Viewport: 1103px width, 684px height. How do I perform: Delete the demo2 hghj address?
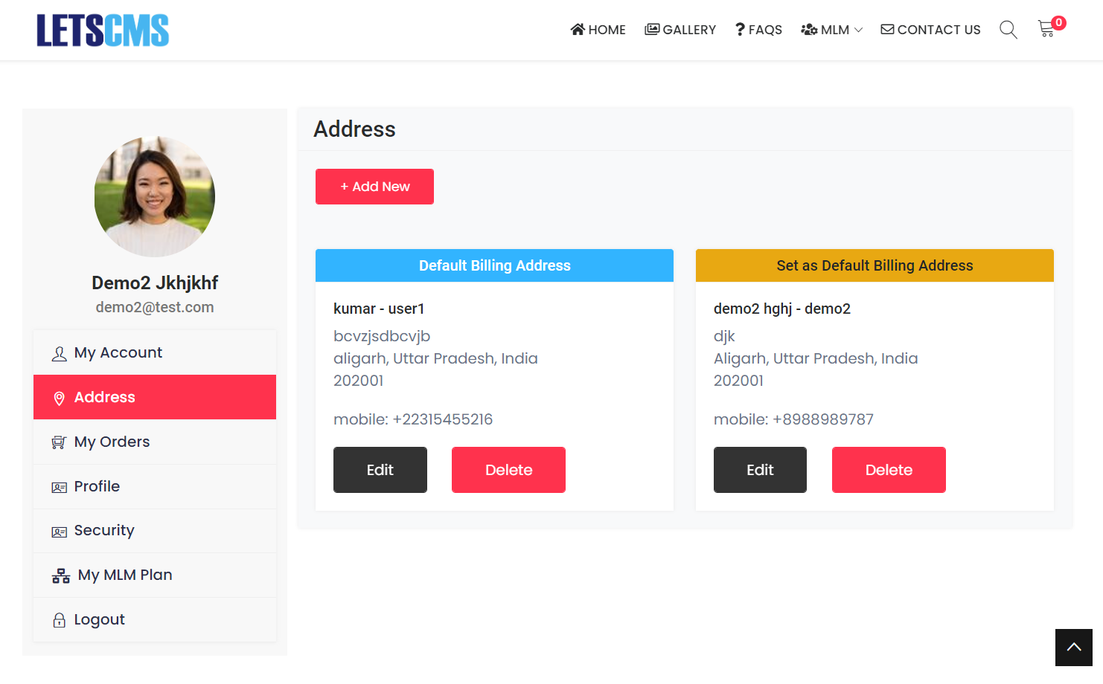pyautogui.click(x=889, y=470)
